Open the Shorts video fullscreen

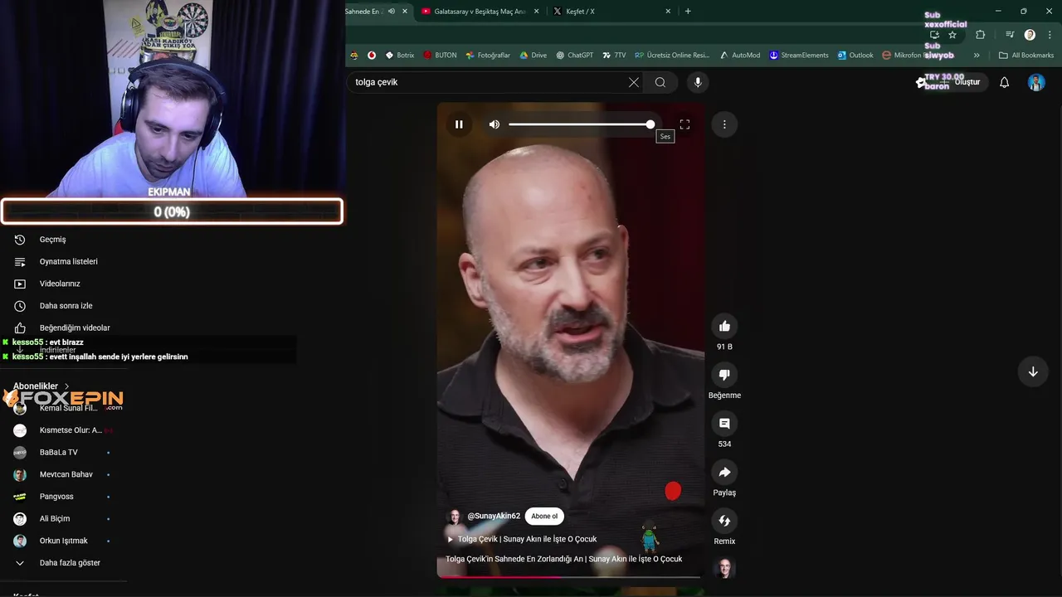click(x=684, y=124)
